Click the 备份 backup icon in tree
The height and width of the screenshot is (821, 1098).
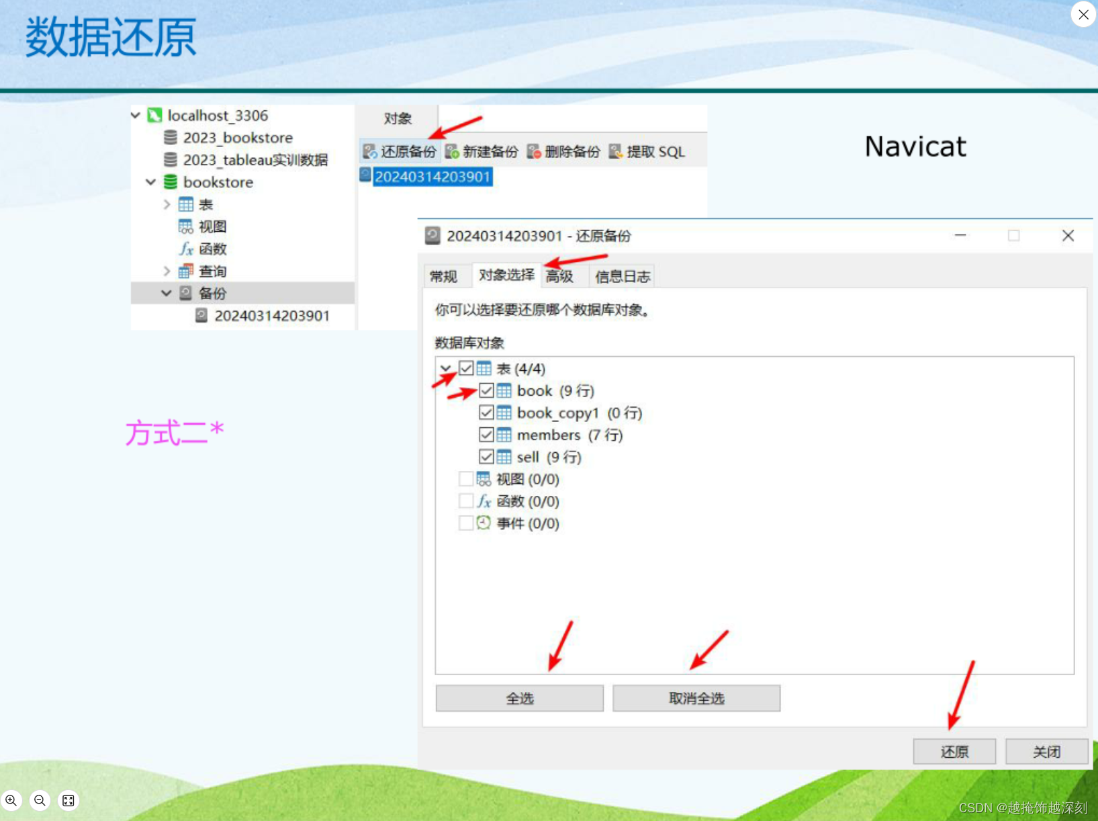[x=186, y=293]
